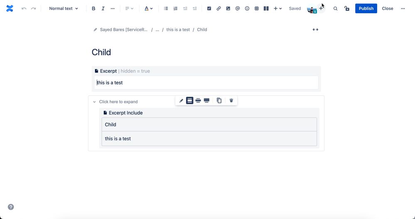Viewport: 415px width, 219px height.
Task: Open Sayed Bares breadcrumb link
Action: coord(124,30)
